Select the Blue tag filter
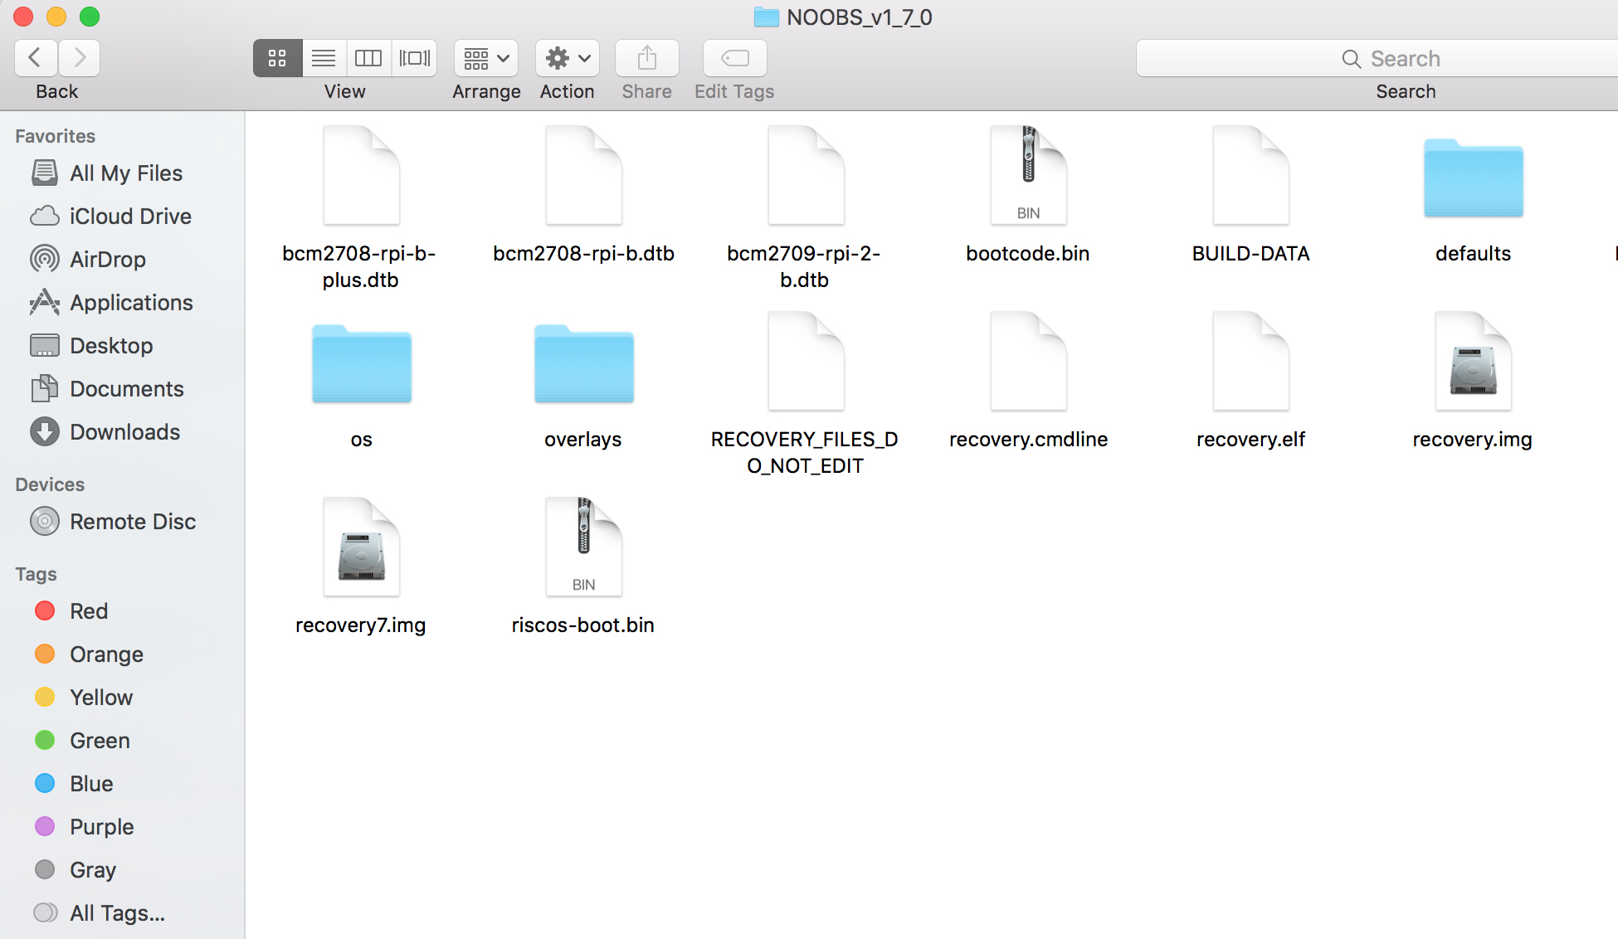 pyautogui.click(x=90, y=782)
